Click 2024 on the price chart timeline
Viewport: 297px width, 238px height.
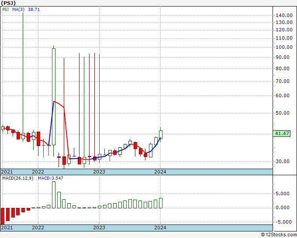click(160, 172)
